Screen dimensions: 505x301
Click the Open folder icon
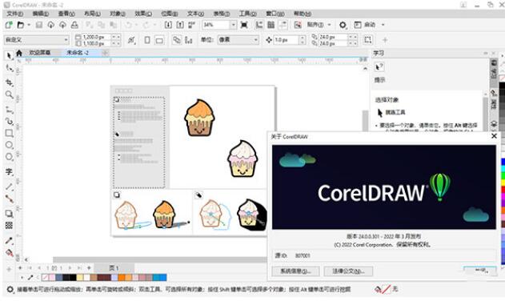(21, 25)
